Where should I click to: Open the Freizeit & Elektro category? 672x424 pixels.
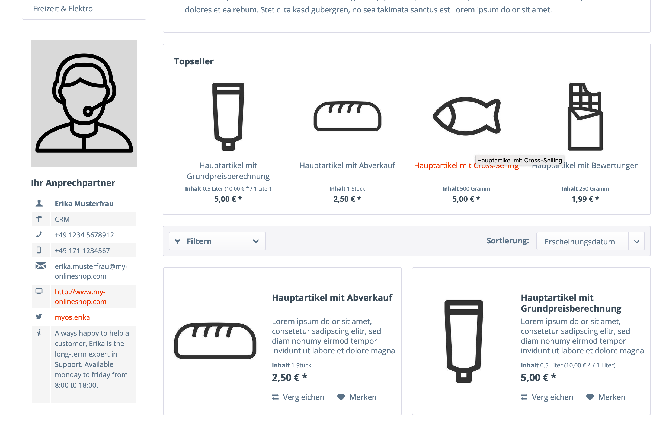pos(63,9)
